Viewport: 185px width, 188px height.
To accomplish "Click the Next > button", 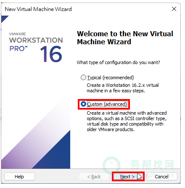I will click(x=128, y=177).
